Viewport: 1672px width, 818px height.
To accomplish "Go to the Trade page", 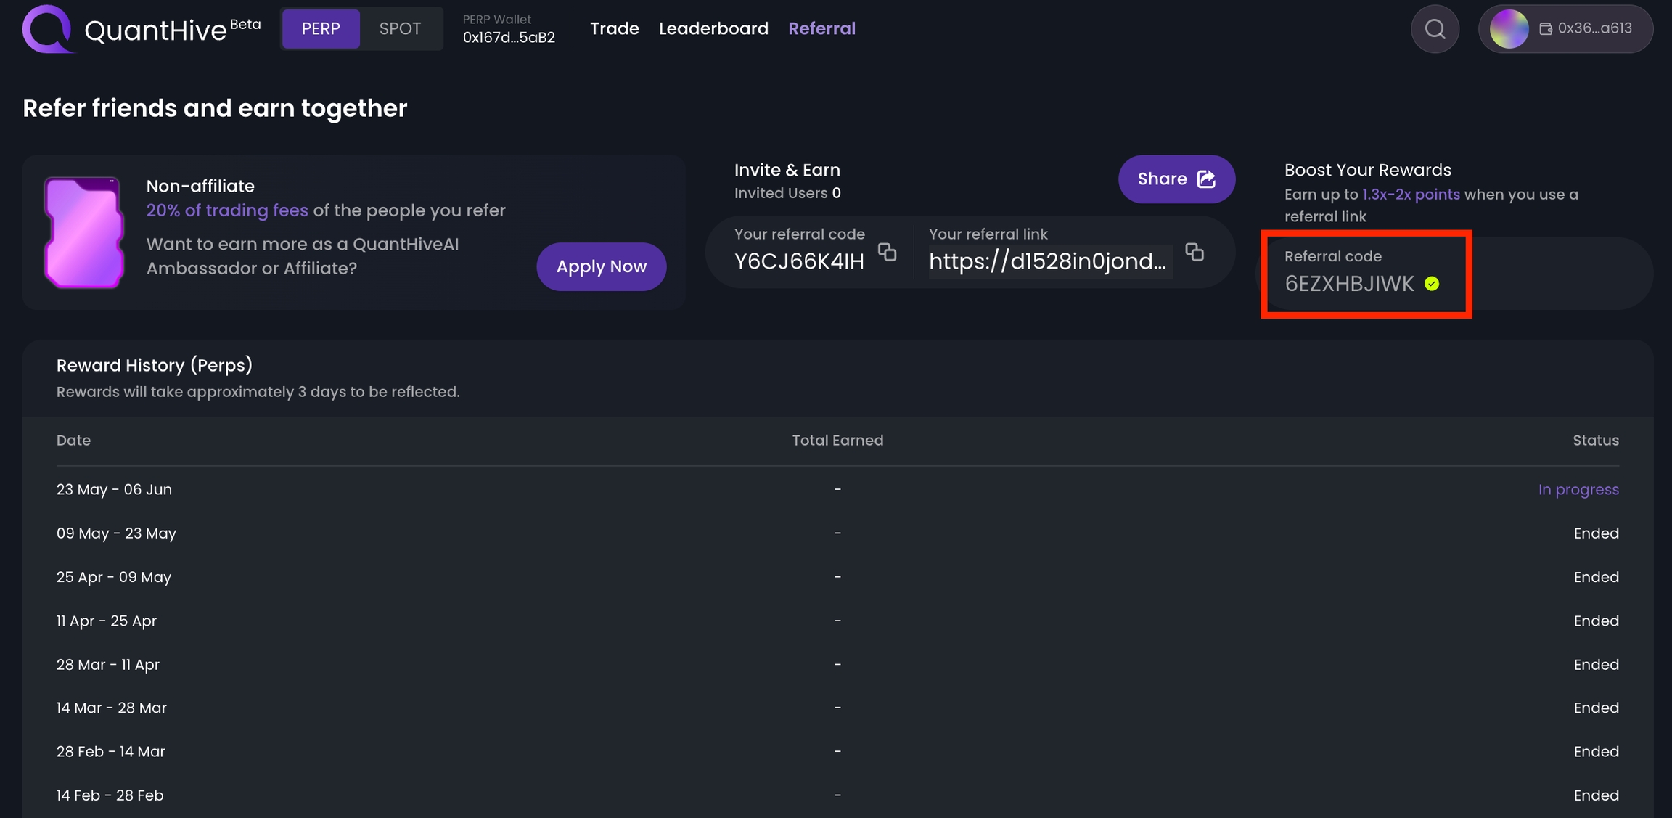I will click(614, 29).
